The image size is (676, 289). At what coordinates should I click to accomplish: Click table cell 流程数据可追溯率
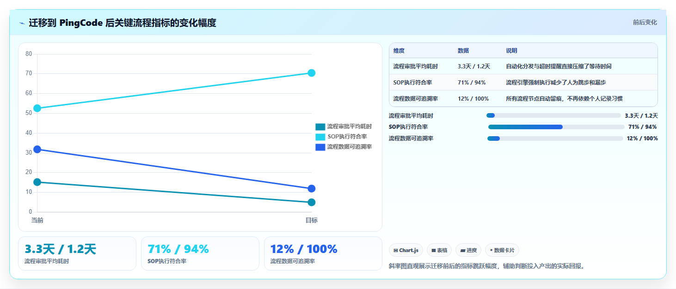pos(416,99)
